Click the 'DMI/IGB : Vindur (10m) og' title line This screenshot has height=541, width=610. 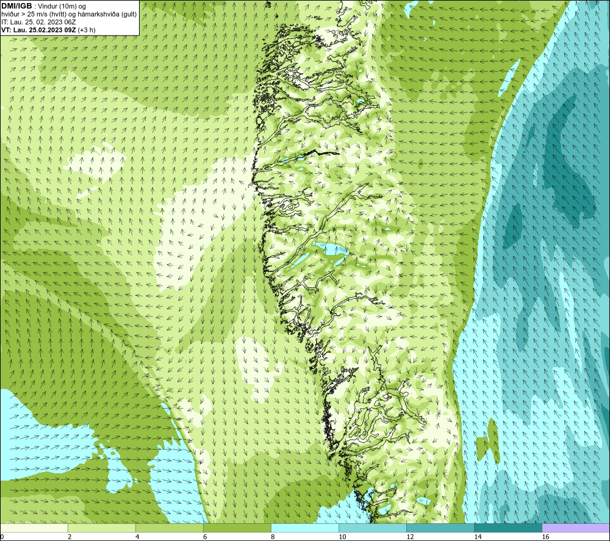point(44,6)
